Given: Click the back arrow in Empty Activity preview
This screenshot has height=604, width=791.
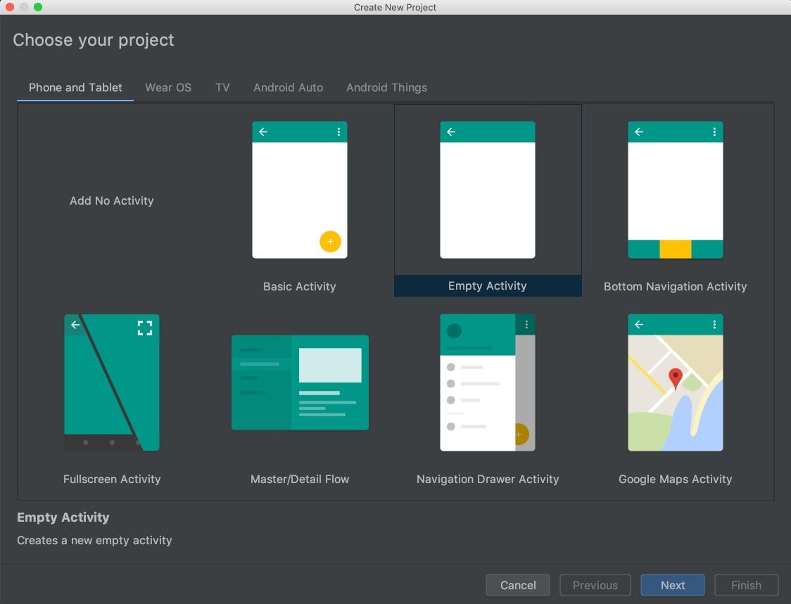Looking at the screenshot, I should [451, 131].
